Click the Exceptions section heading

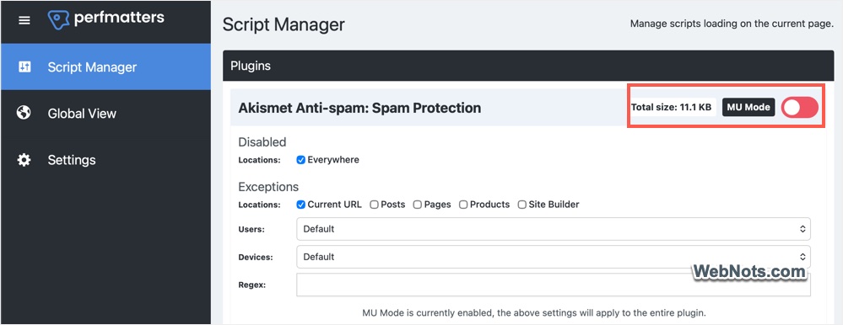(268, 187)
